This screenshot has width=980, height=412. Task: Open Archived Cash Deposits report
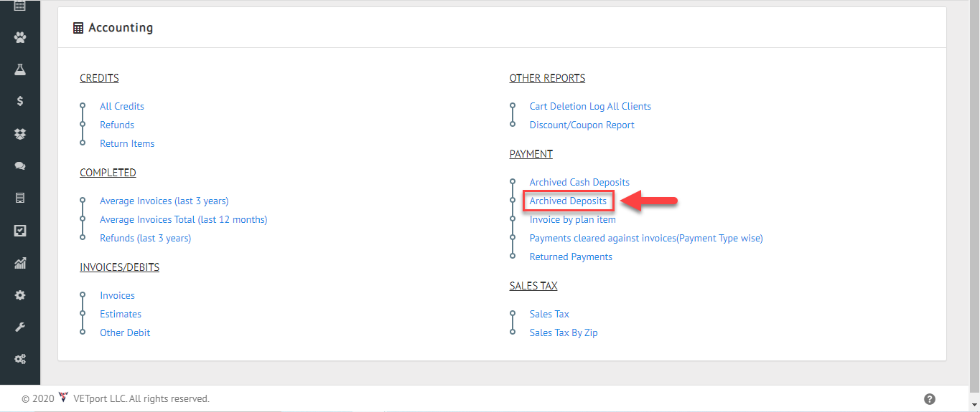579,182
